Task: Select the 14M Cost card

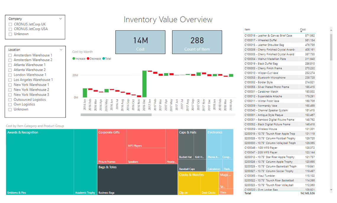Action: 140,42
